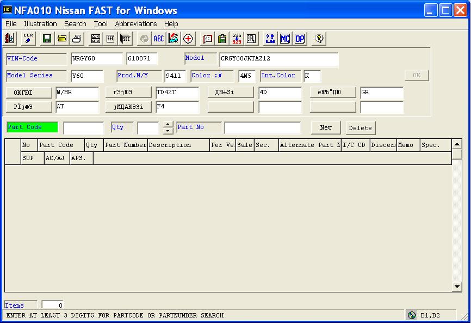The image size is (471, 324).
Task: Open the Help menu
Action: click(x=171, y=24)
